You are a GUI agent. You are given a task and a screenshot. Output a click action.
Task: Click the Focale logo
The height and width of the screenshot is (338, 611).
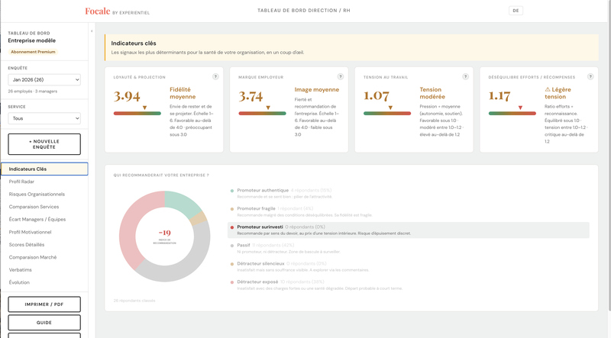point(98,11)
